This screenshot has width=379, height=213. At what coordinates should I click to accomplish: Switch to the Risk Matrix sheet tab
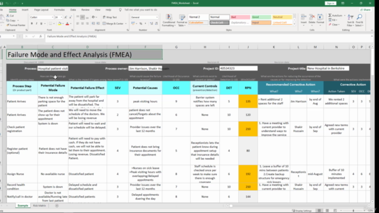pos(39,206)
